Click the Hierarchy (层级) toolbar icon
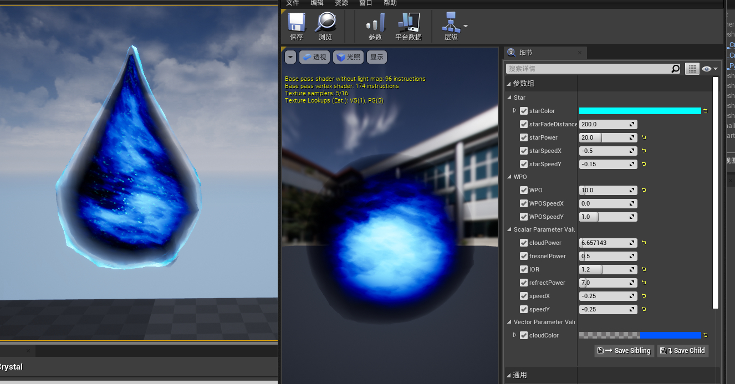The height and width of the screenshot is (384, 735). pyautogui.click(x=451, y=23)
